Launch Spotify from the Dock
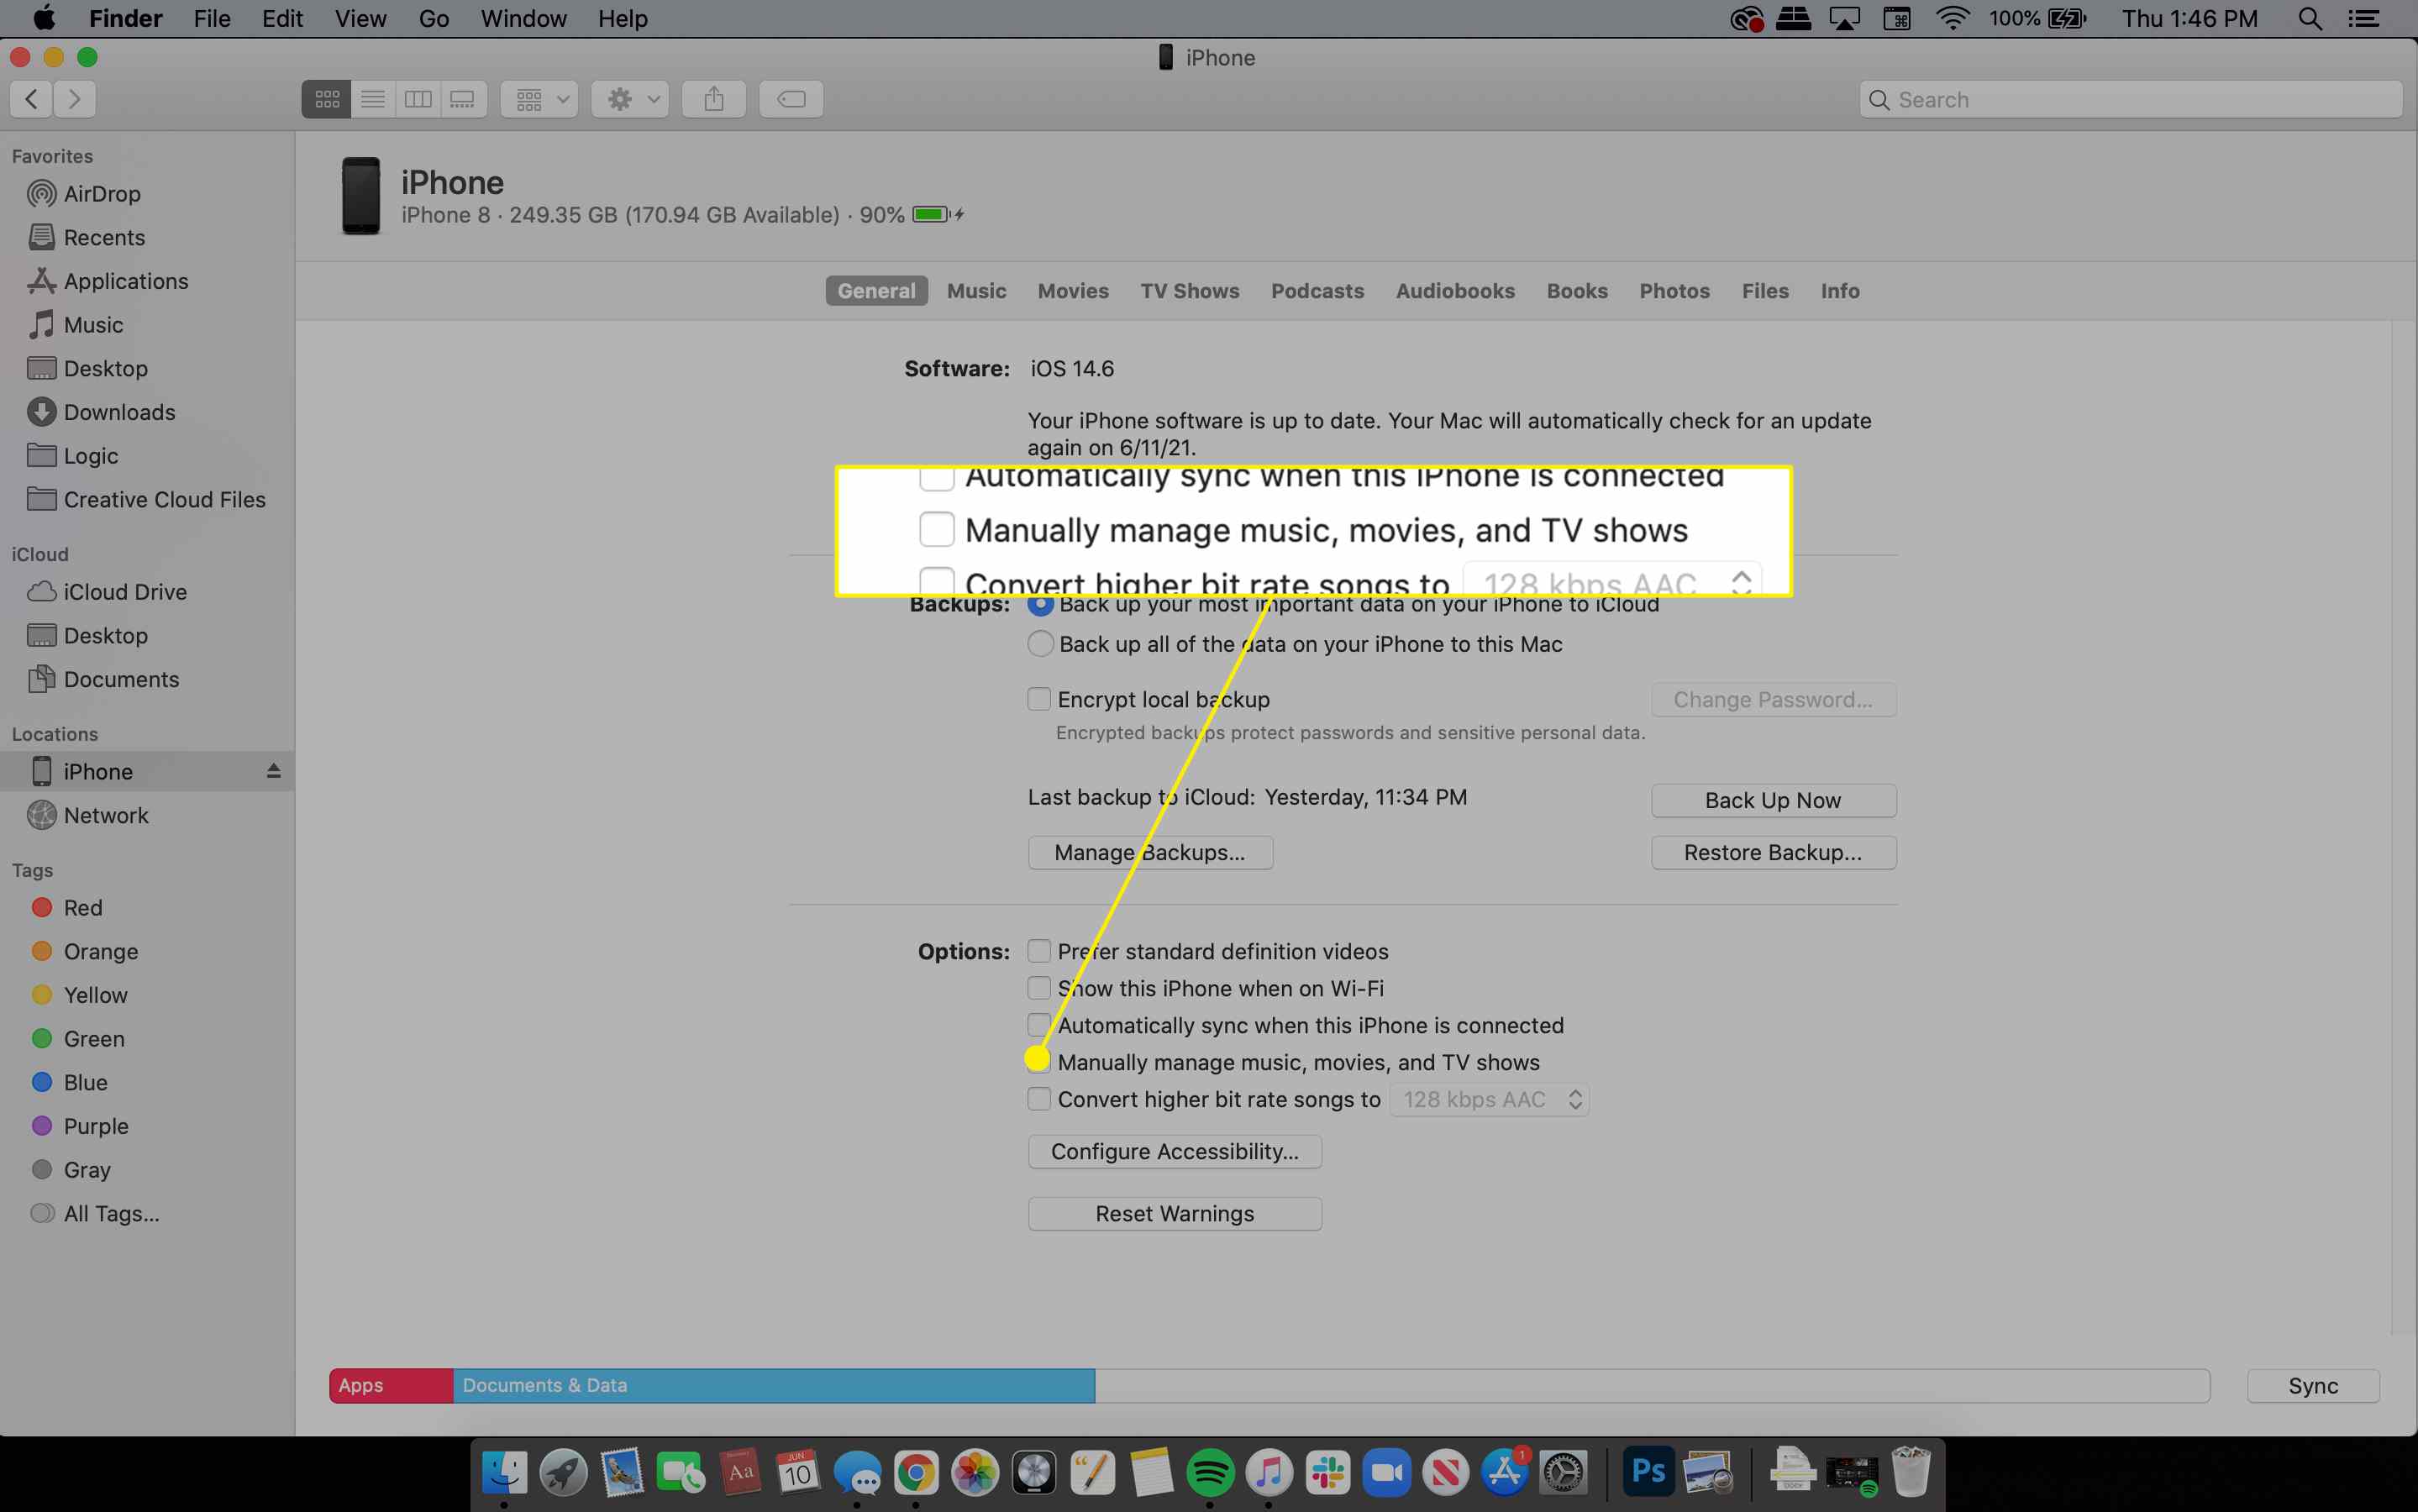 [x=1210, y=1473]
